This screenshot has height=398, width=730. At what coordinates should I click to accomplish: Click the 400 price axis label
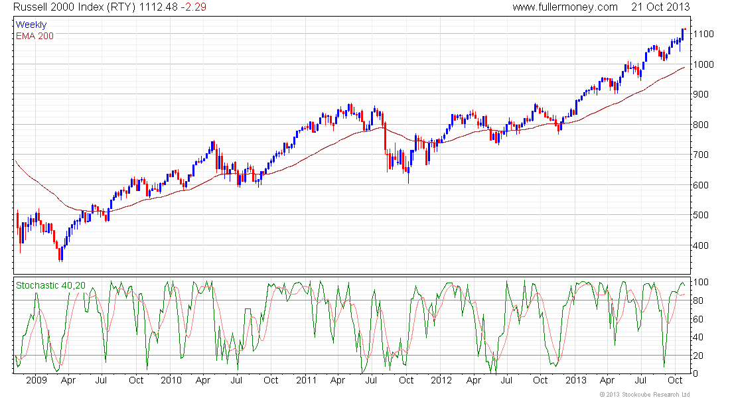coord(701,245)
